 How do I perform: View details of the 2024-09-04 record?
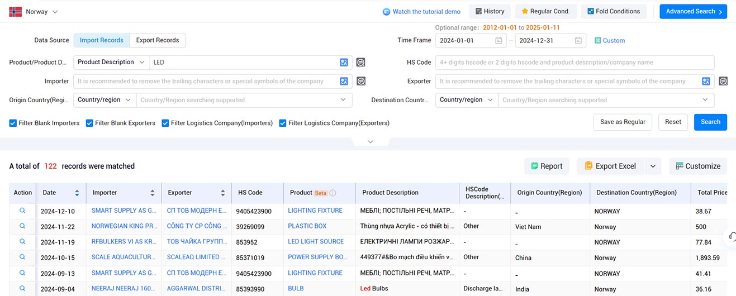(22, 289)
